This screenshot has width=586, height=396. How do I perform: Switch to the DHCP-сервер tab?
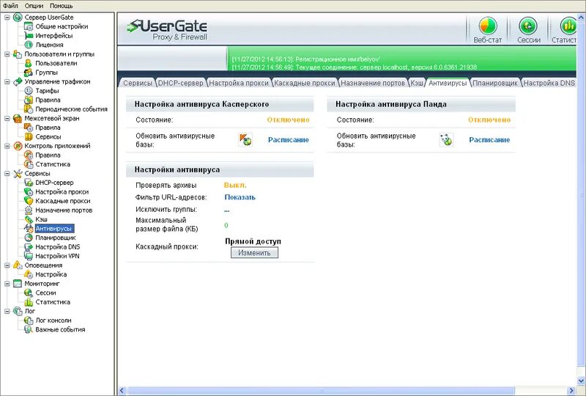180,83
